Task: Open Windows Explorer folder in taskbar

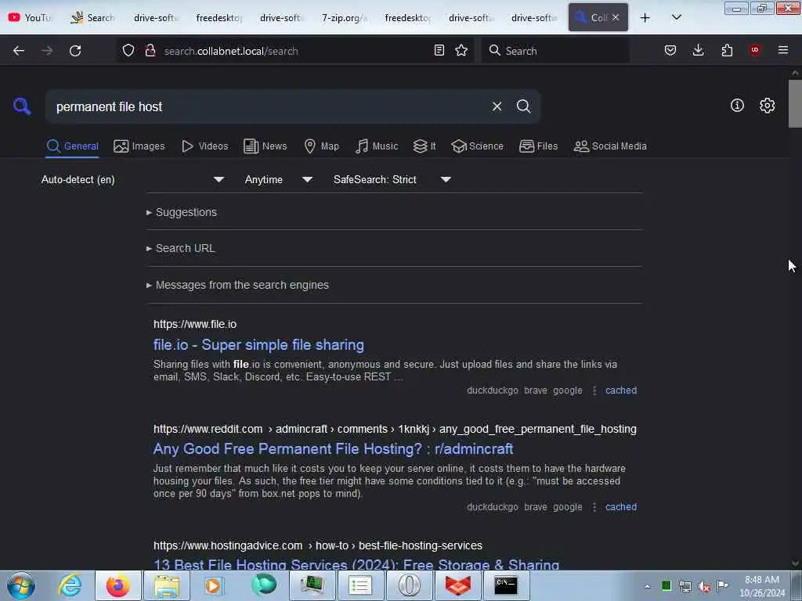Action: click(x=167, y=585)
